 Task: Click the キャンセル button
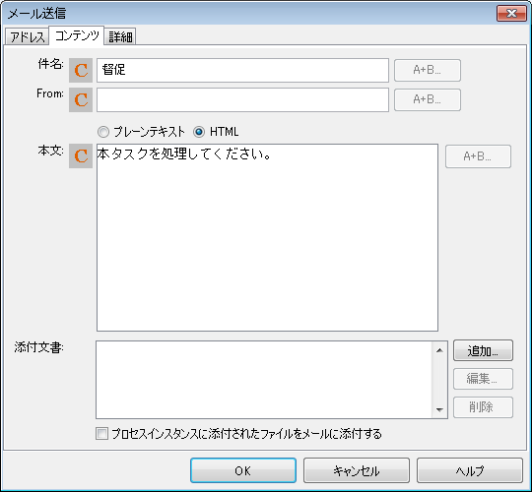click(357, 470)
